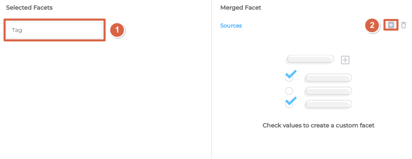Click the add-value plus icon beside Sources
The image size is (412, 159).
tap(391, 25)
